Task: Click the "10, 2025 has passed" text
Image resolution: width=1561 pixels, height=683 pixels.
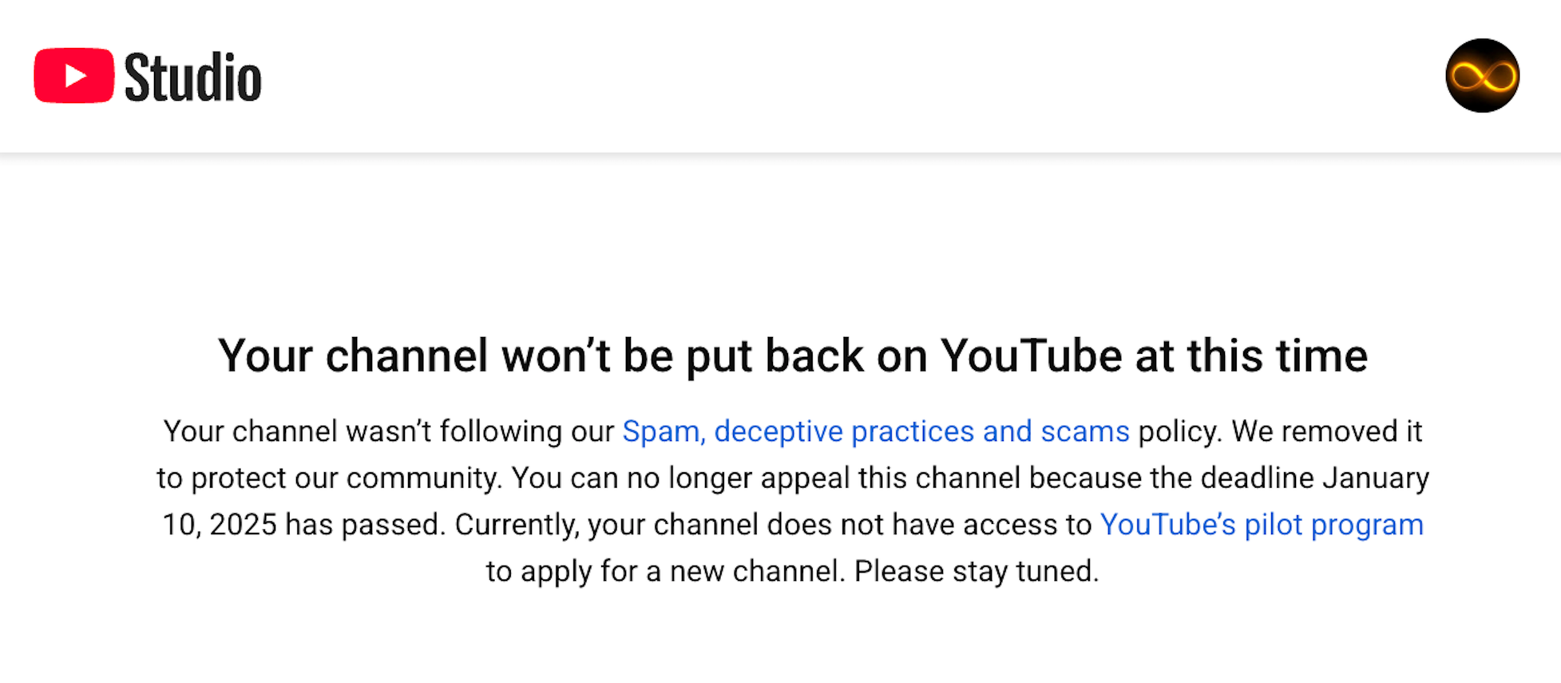Action: click(x=303, y=525)
